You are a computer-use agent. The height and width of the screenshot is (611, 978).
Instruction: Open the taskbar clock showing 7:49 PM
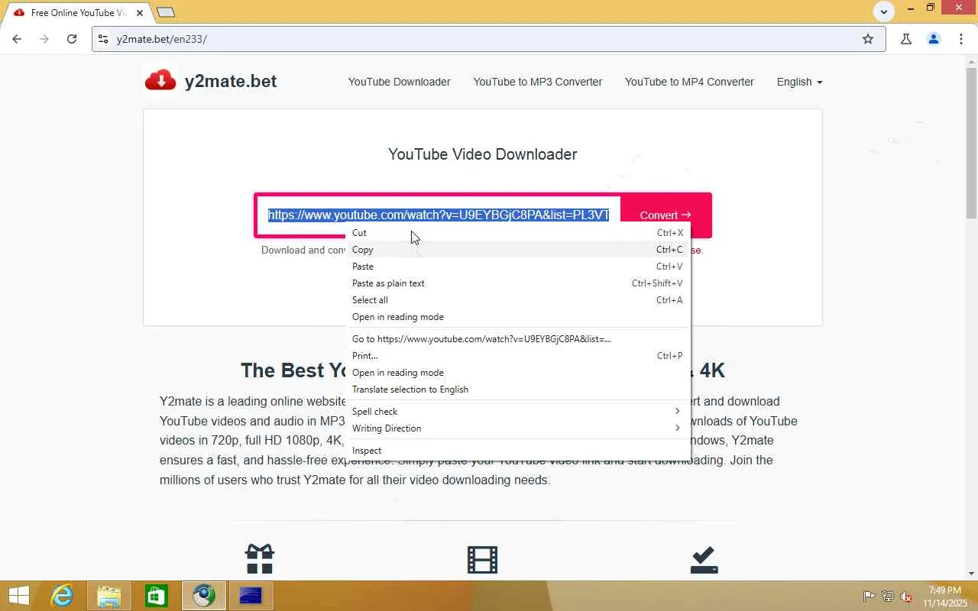tap(945, 596)
